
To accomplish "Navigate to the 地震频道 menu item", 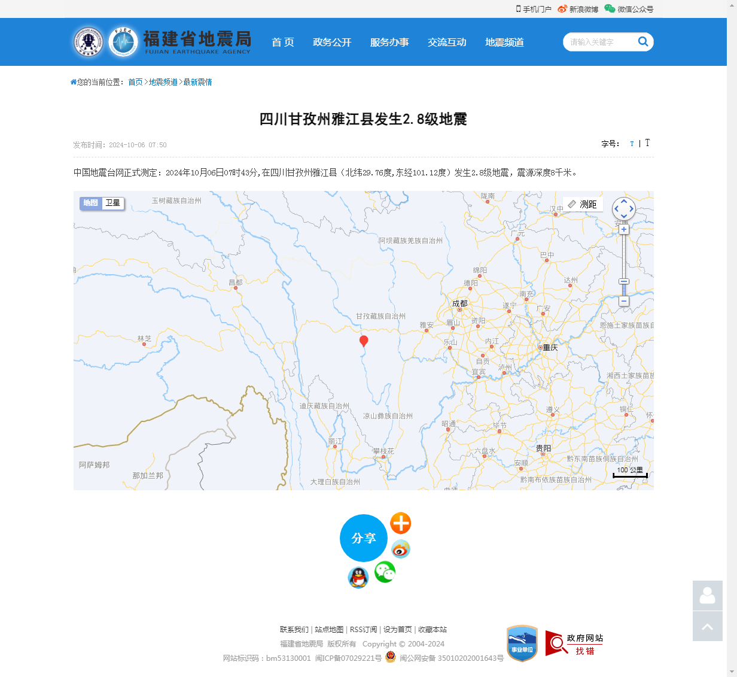I will 503,42.
